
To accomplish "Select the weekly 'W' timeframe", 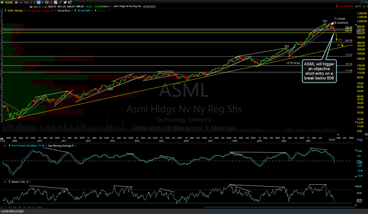I will [x=39, y=2].
